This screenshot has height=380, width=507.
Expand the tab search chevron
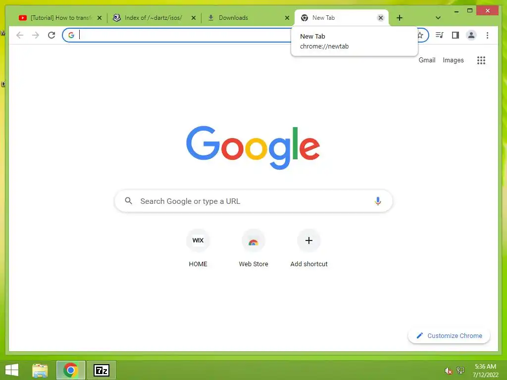pyautogui.click(x=438, y=18)
